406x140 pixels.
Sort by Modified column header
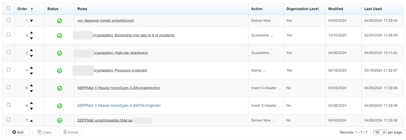[x=335, y=9]
